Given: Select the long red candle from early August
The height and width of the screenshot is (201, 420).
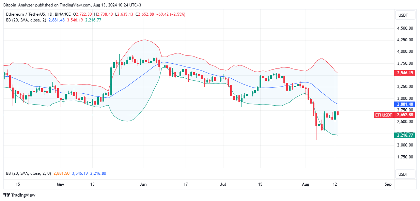Looking at the screenshot, I should point(317,119).
